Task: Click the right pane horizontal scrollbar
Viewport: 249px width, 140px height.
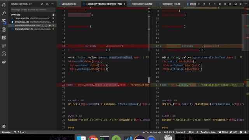Action: [x=192, y=129]
